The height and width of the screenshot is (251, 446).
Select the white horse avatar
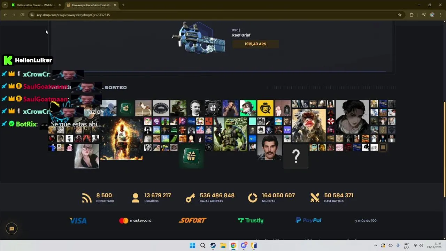click(x=143, y=108)
